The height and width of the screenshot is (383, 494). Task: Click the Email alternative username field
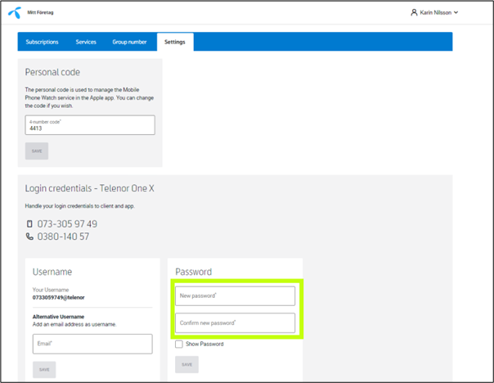coord(92,344)
